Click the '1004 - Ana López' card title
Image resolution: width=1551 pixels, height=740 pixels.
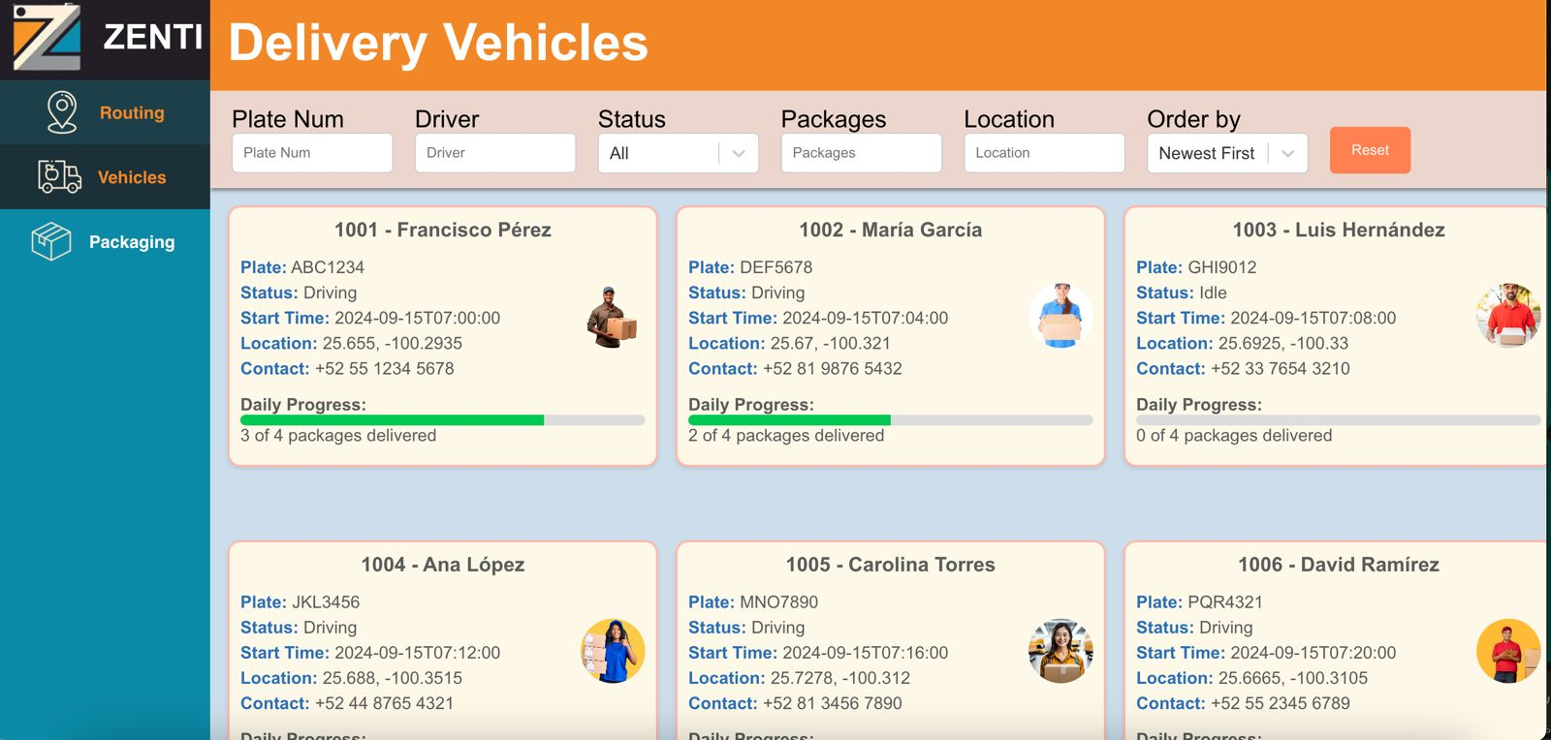[443, 565]
